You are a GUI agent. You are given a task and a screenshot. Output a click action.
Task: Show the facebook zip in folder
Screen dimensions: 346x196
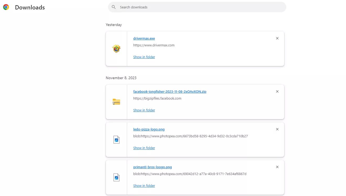144,110
